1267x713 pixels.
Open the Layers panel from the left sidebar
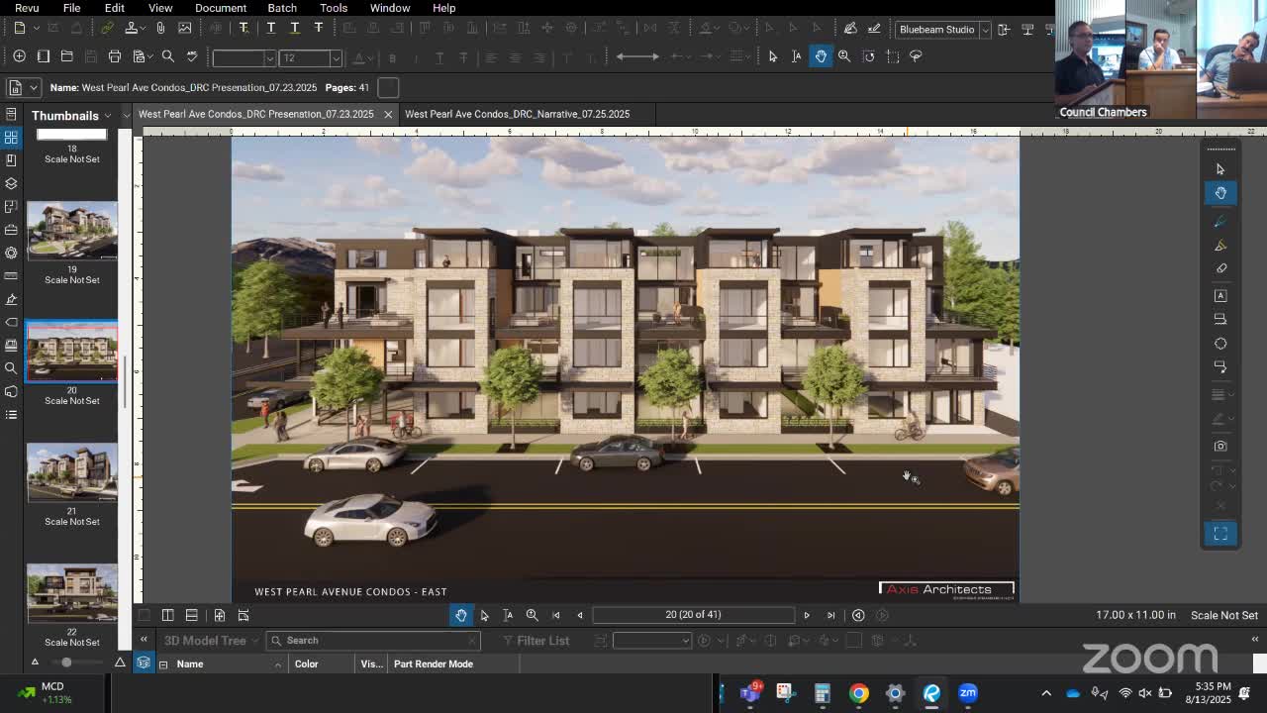point(11,183)
